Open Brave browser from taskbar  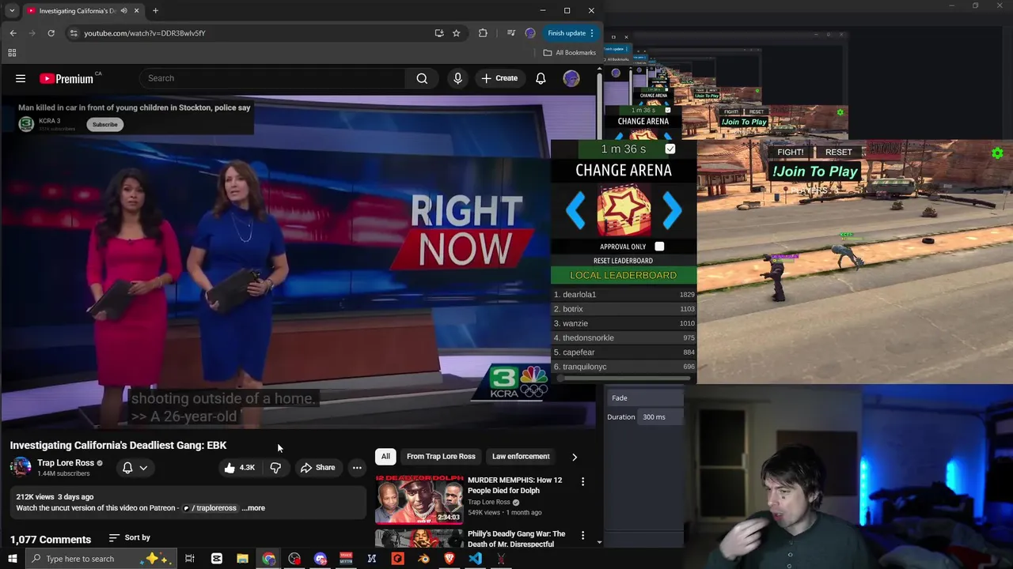tap(450, 559)
